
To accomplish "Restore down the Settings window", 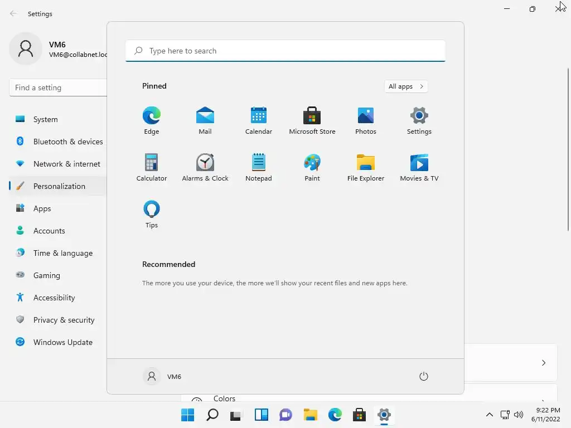I will point(533,9).
